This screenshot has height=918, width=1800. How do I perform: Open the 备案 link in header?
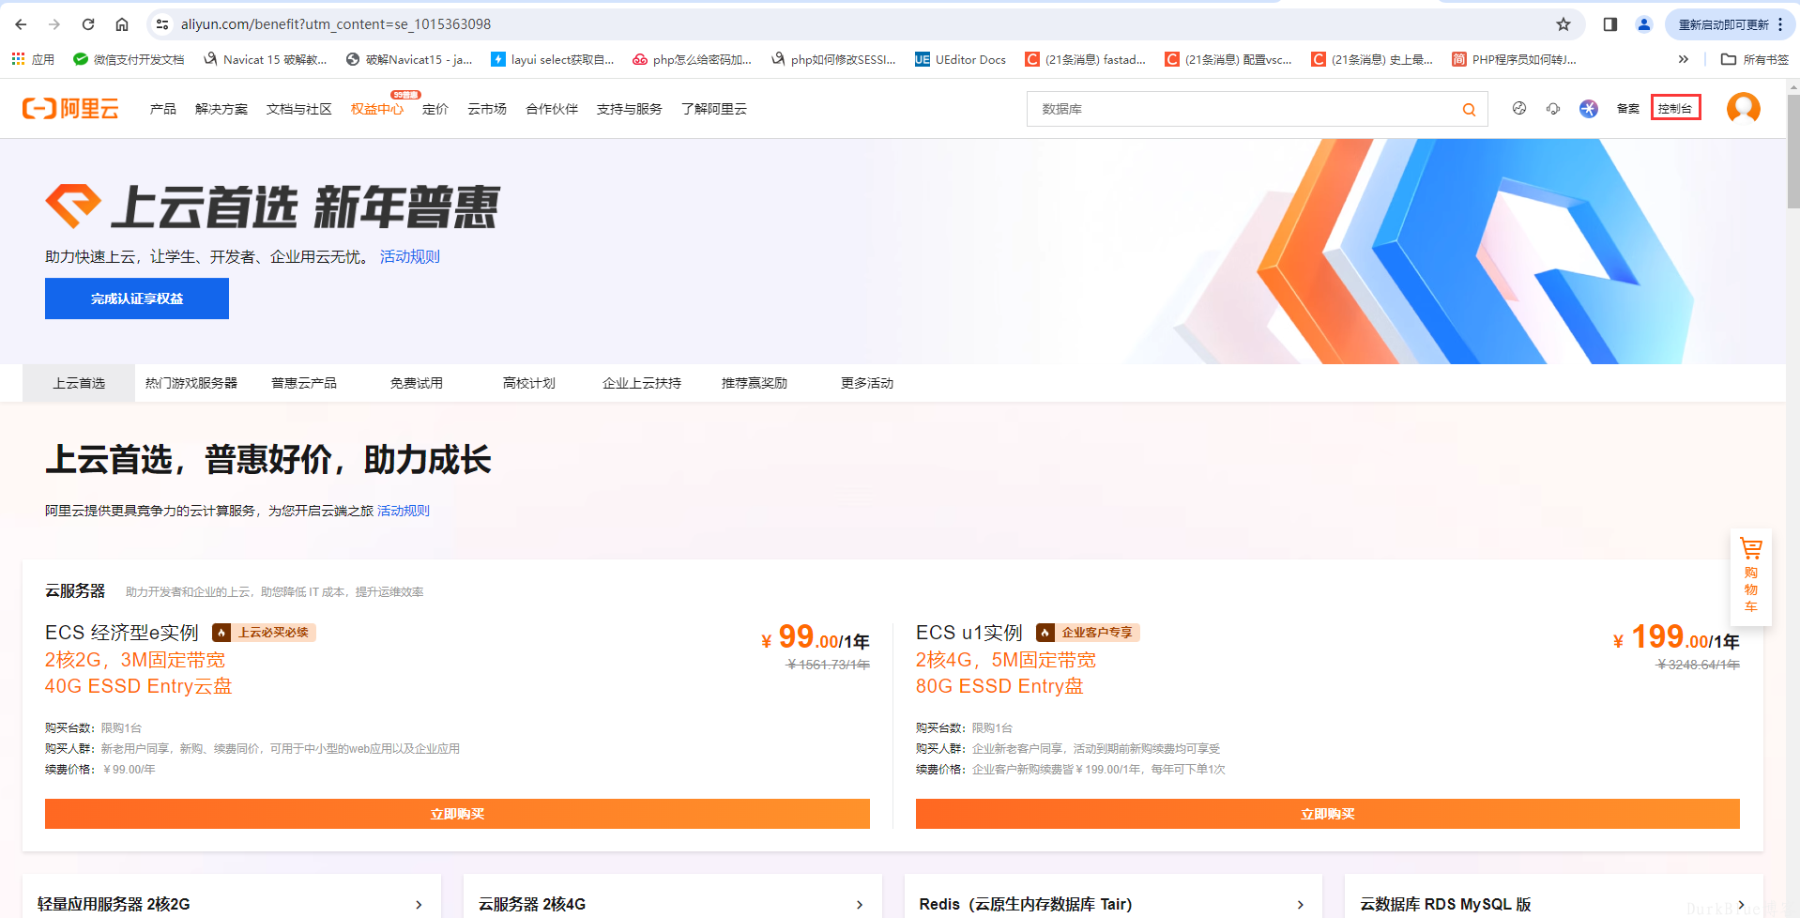point(1628,109)
